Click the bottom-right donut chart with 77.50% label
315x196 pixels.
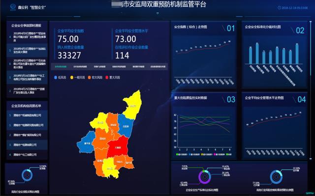tap(276, 177)
